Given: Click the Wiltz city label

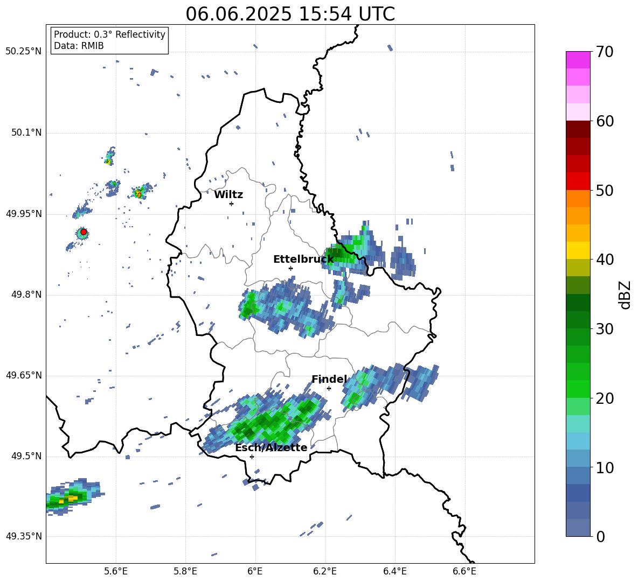Looking at the screenshot, I should [x=228, y=195].
